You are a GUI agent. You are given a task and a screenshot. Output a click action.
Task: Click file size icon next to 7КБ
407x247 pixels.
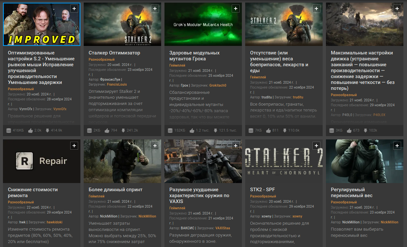click(251, 130)
